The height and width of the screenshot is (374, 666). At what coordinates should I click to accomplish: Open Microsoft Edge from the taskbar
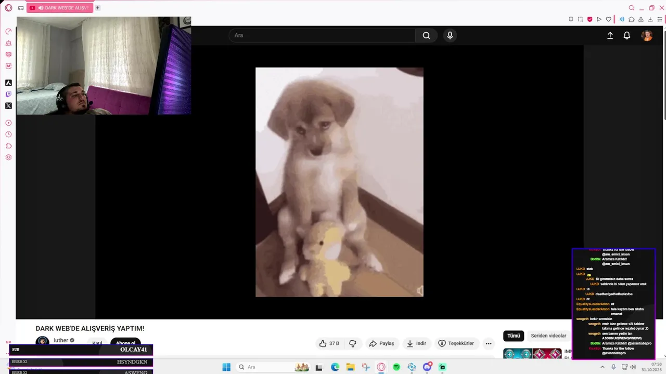[335, 367]
